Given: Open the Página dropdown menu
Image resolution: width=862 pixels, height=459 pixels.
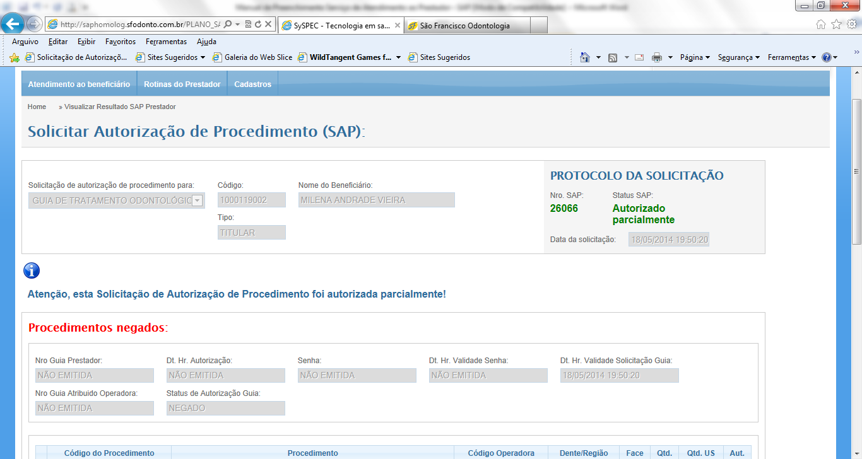Looking at the screenshot, I should (x=695, y=57).
